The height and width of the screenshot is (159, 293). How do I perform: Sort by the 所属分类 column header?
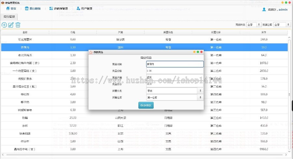[168, 32]
